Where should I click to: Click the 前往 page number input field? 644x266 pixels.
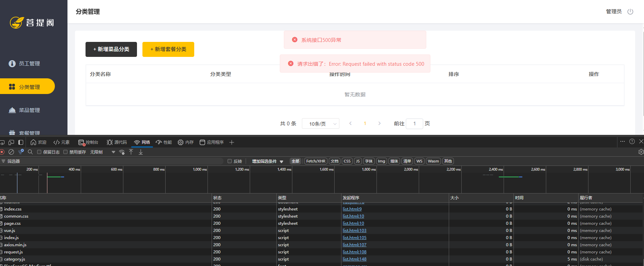click(415, 124)
